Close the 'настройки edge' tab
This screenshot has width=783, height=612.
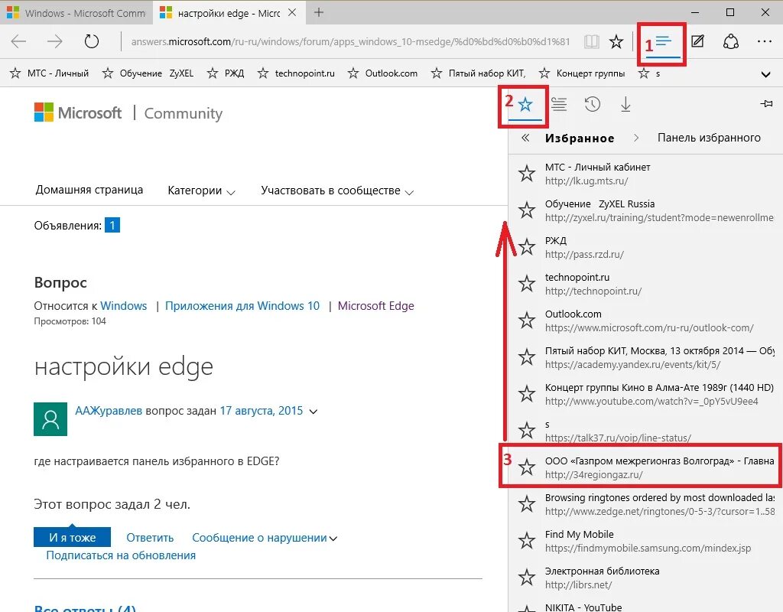tap(292, 12)
